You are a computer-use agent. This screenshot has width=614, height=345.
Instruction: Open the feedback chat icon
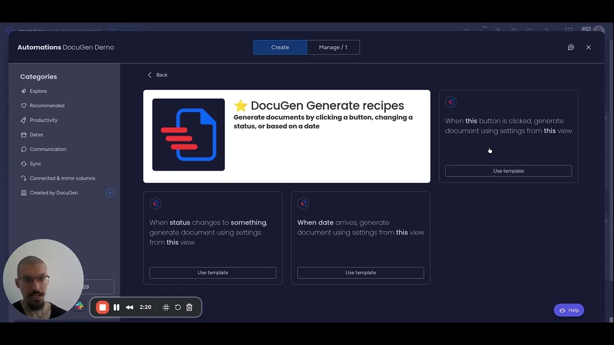(571, 47)
